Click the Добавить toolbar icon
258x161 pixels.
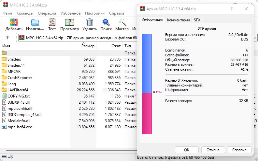[14, 22]
